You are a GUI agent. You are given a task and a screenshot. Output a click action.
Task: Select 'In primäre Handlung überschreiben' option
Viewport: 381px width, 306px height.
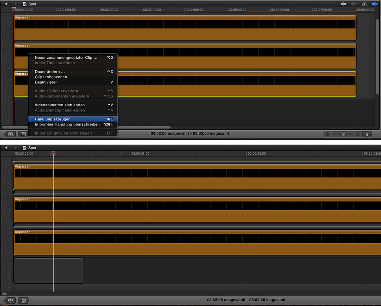67,124
